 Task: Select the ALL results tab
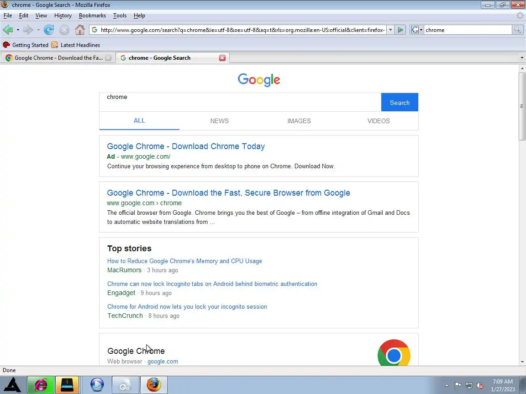tap(139, 120)
